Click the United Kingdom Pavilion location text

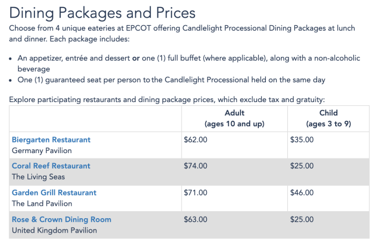tap(54, 230)
